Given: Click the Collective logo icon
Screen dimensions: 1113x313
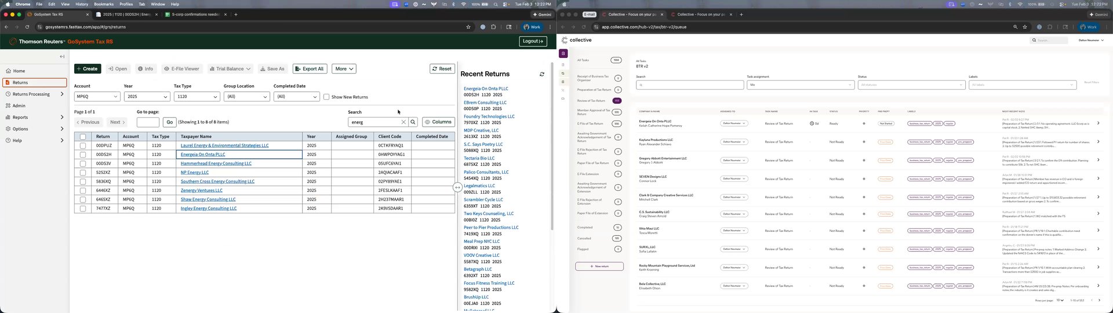Looking at the screenshot, I should pyautogui.click(x=565, y=40).
